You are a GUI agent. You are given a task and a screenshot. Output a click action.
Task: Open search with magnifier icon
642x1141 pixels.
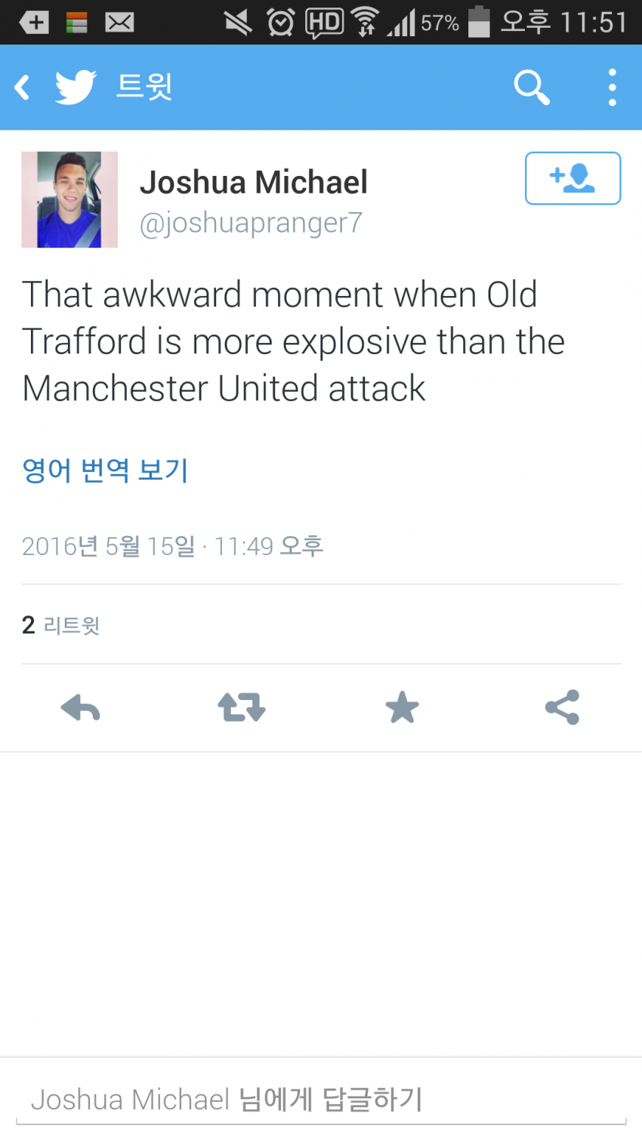532,88
